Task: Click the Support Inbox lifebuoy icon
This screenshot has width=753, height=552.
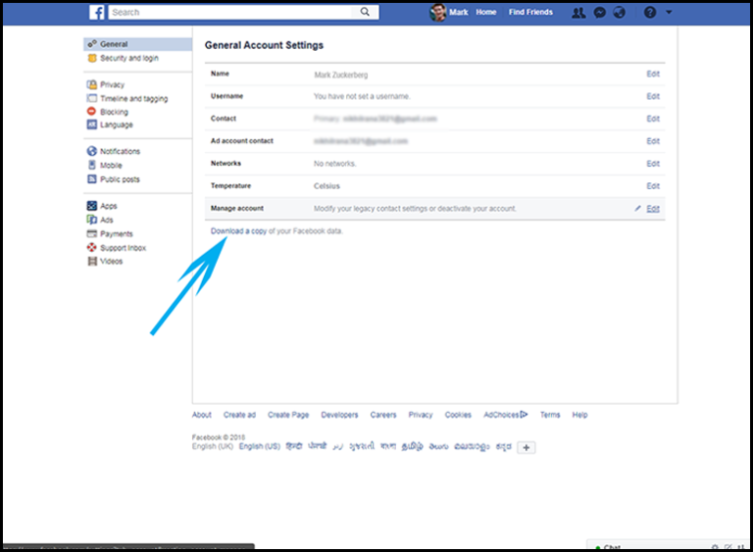Action: [x=92, y=247]
